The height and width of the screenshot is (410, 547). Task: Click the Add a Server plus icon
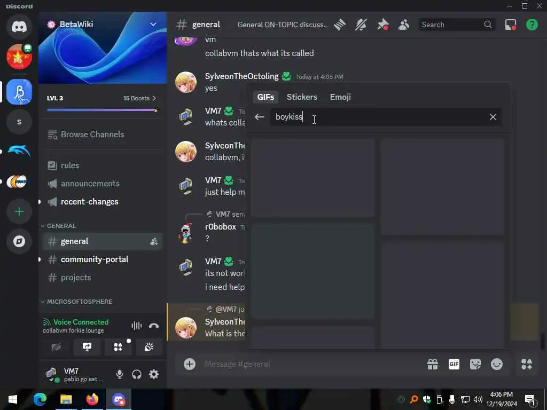tap(19, 211)
